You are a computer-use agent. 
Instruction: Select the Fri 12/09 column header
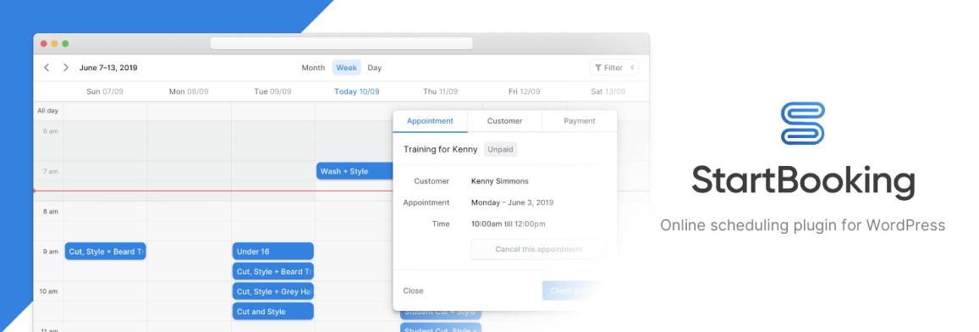point(525,91)
